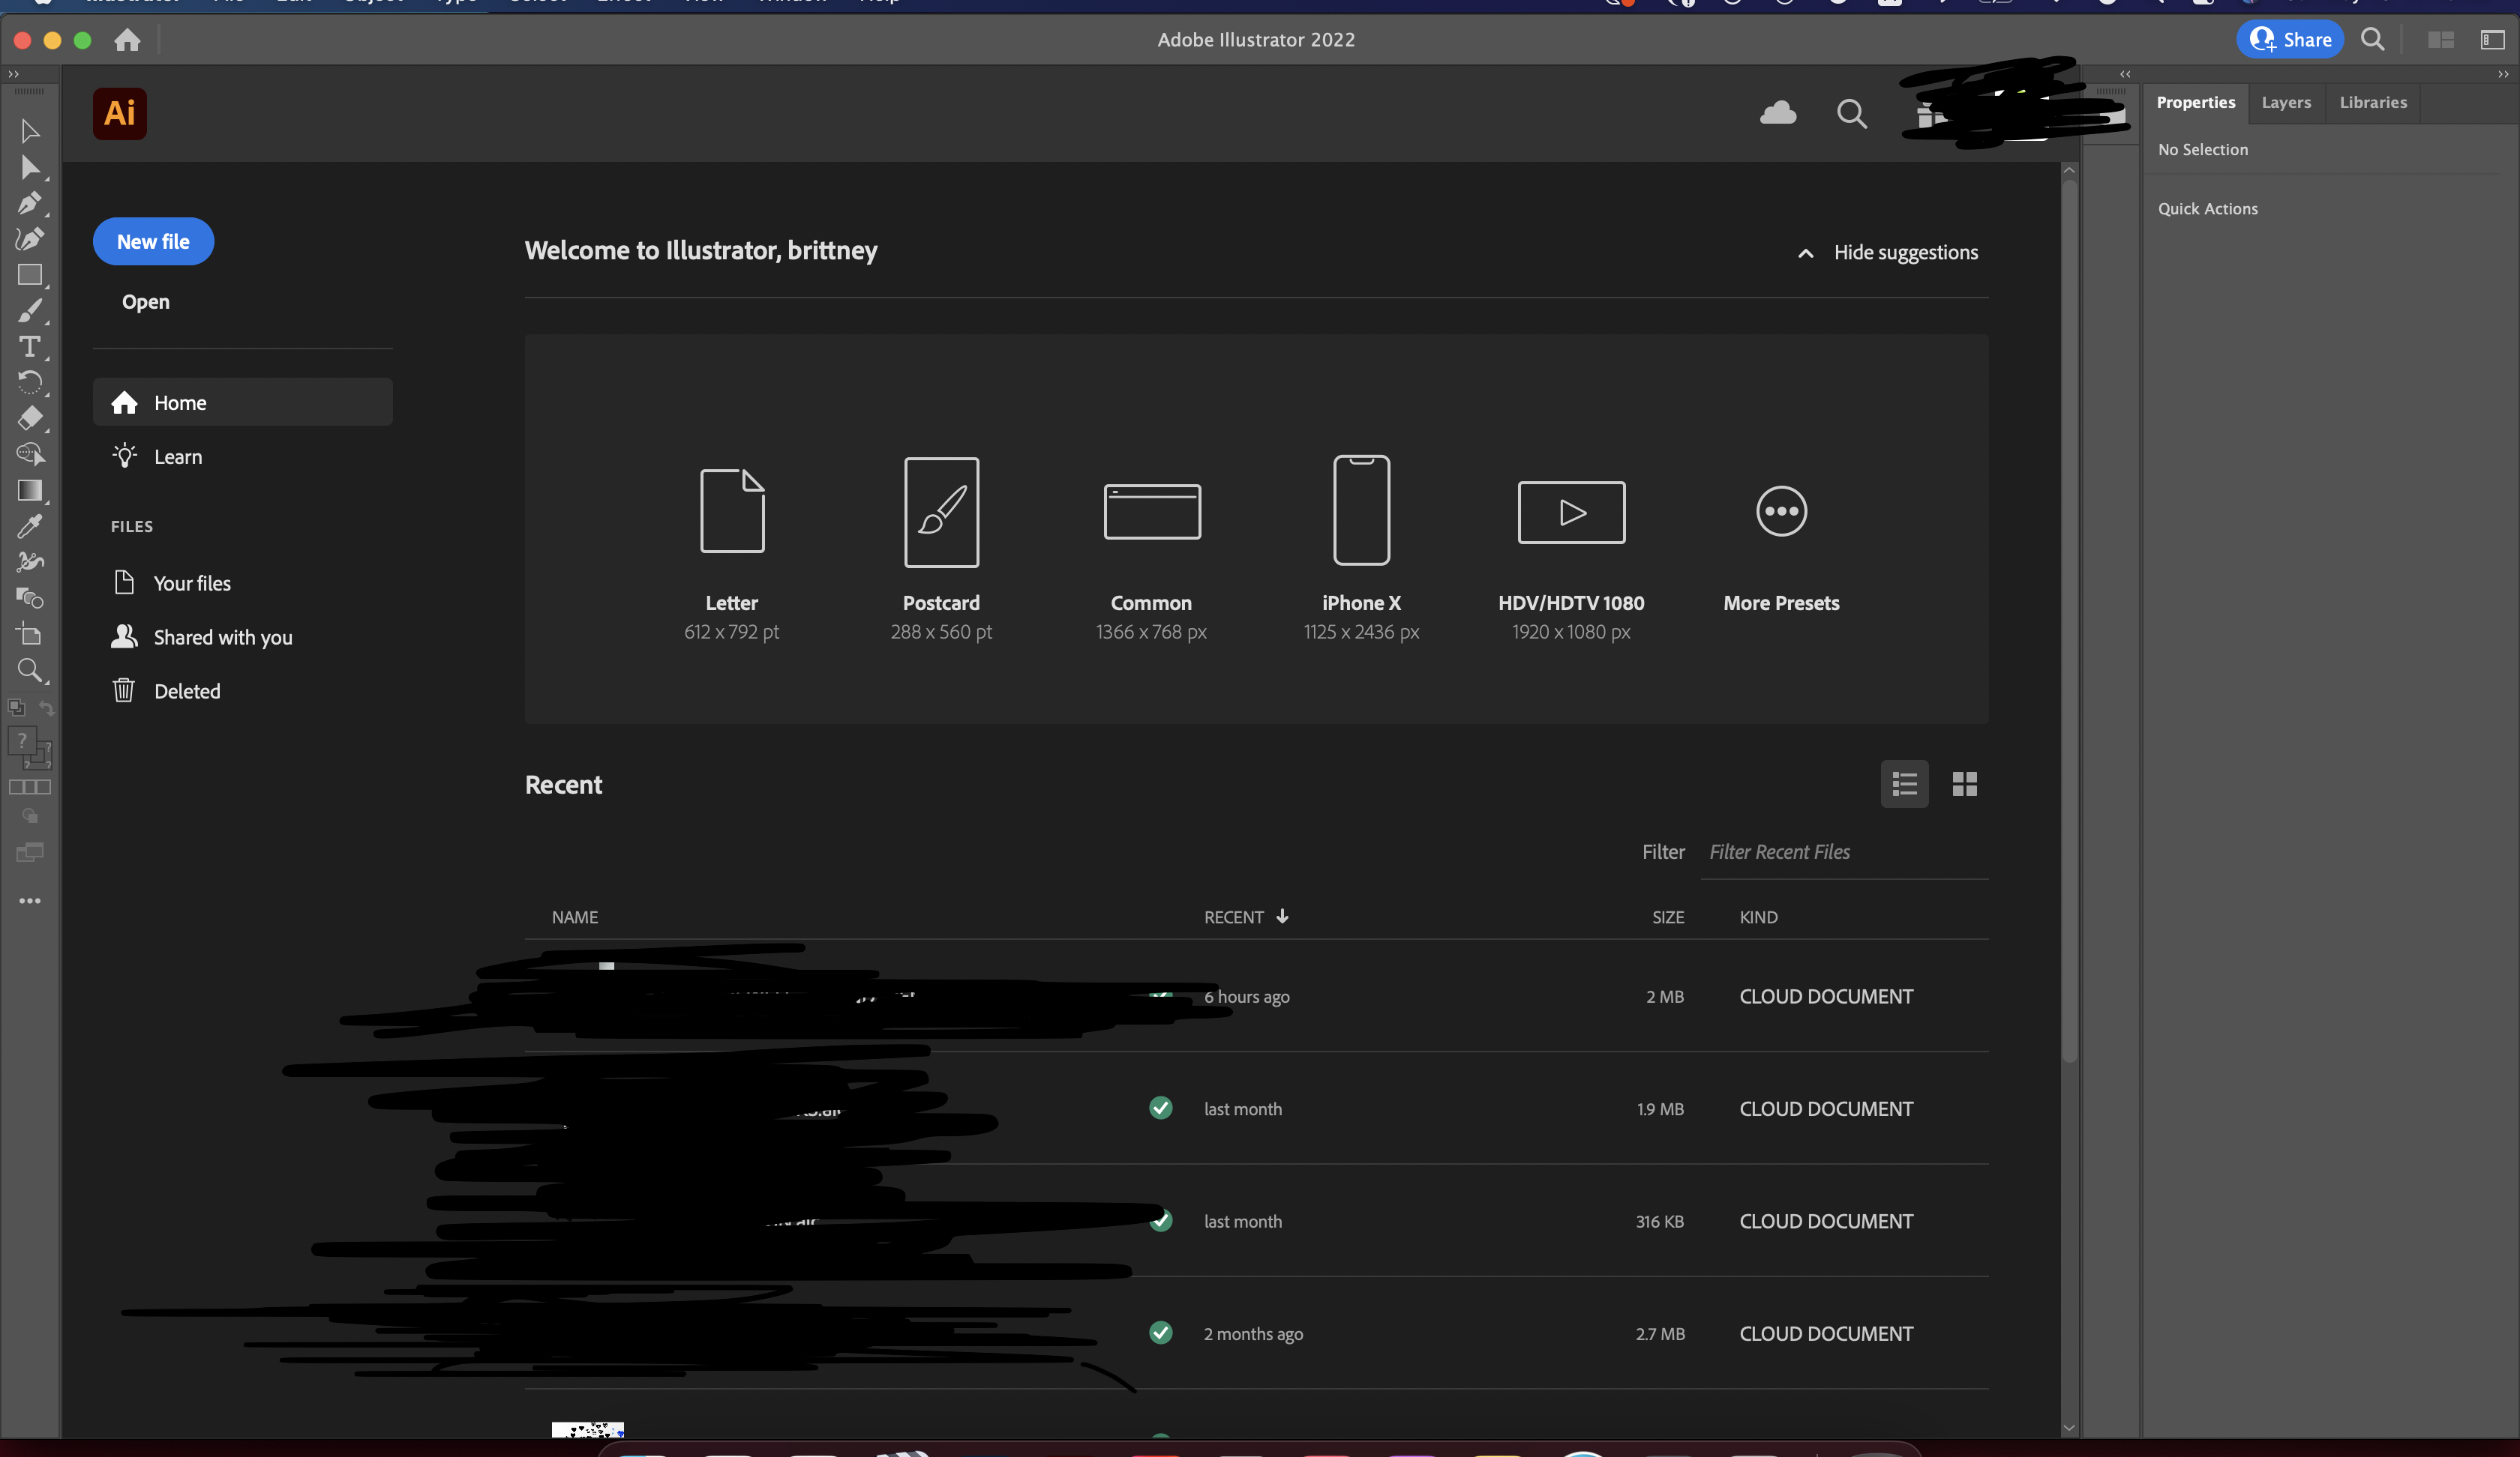Choose the iPhone X preset
Screen dimensions: 2520x1457
[x=1362, y=549]
